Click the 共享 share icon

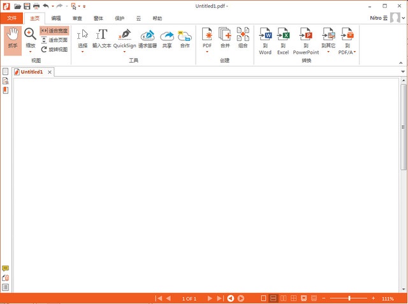(167, 38)
